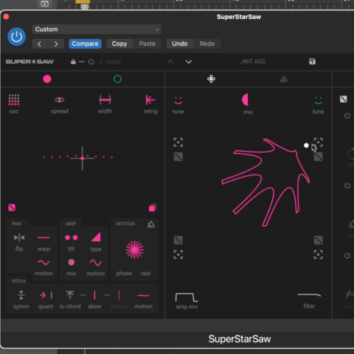Click the Compare button
Viewport: 354px width, 354px height.
[x=85, y=44]
